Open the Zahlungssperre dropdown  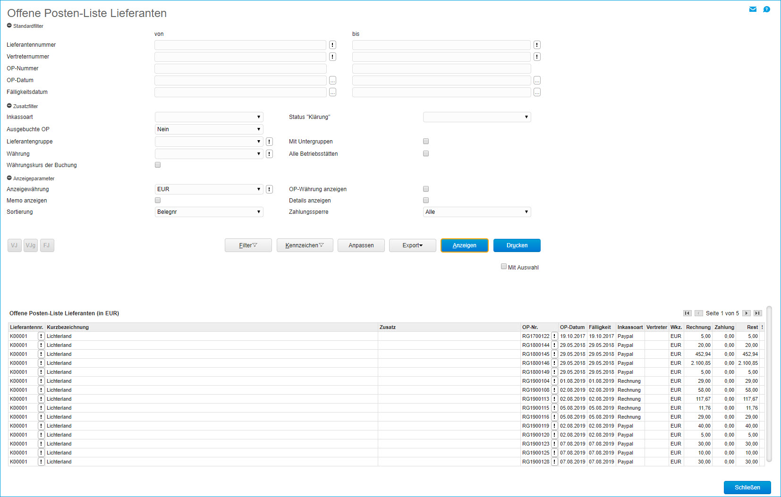point(476,212)
